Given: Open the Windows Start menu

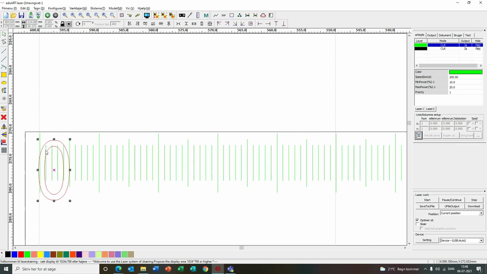Looking at the screenshot, I should (6, 269).
